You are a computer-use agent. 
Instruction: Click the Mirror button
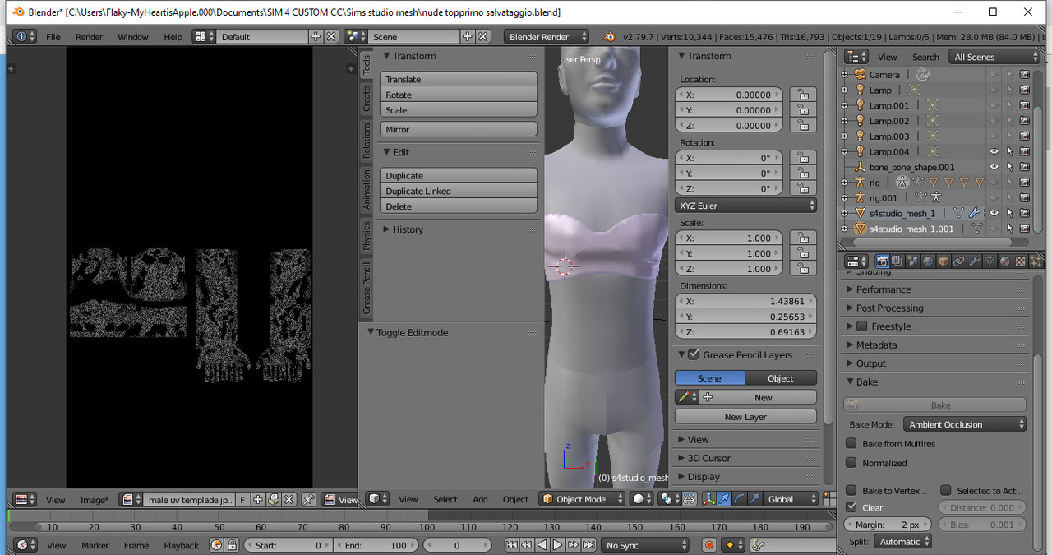(459, 129)
